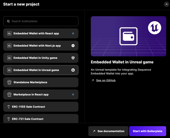This screenshot has width=170, height=138.
Task: Click storefront icon on Standalone Marketplace
Action: (9, 82)
